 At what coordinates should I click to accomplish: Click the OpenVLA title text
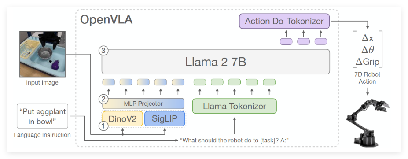pyautogui.click(x=107, y=20)
